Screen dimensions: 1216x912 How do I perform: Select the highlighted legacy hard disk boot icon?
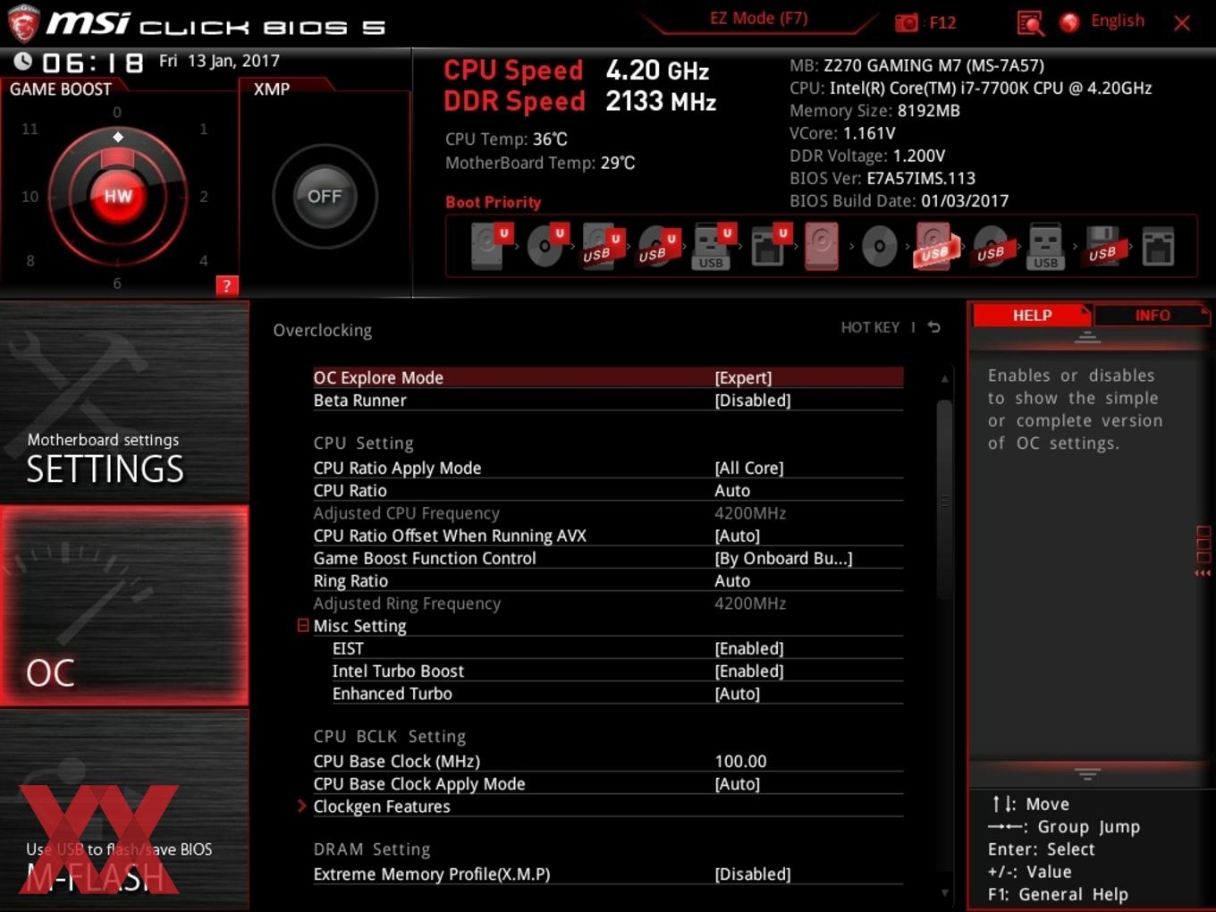point(822,246)
